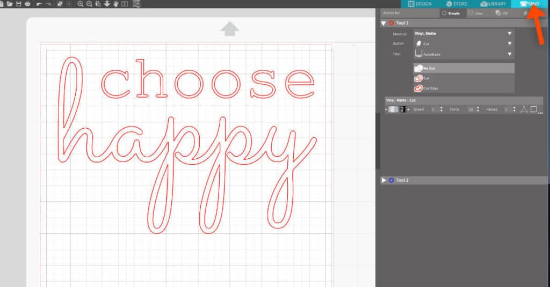Click the Force value field
The image size is (550, 287).
click(x=470, y=109)
